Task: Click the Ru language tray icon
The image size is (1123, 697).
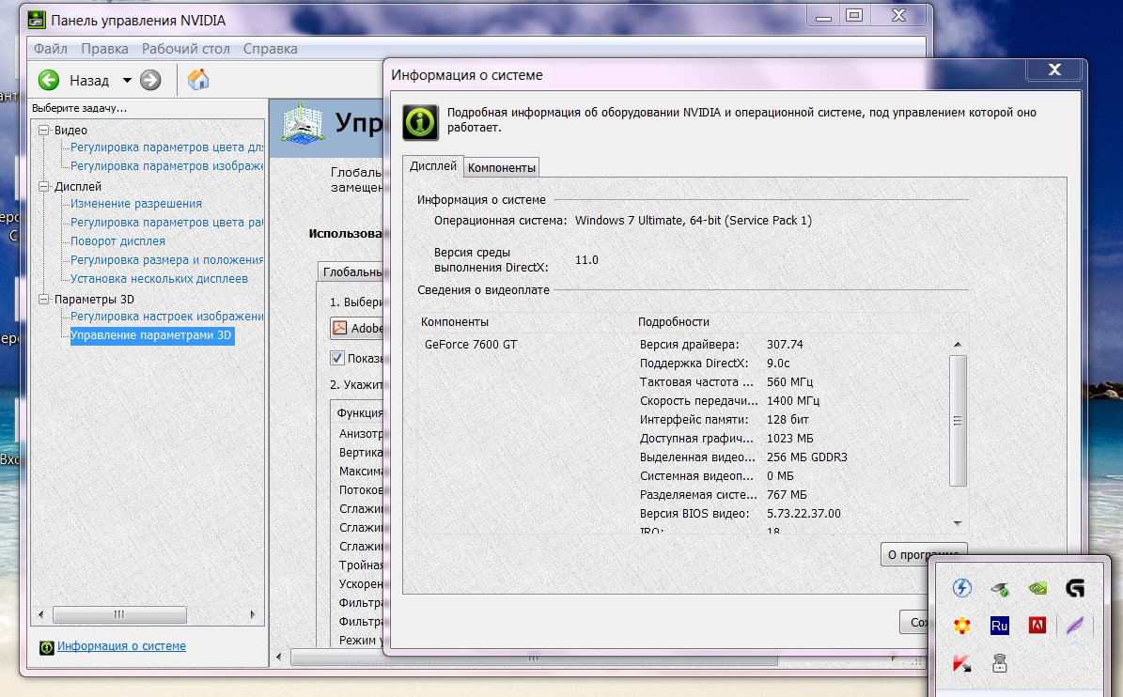Action: coord(999,626)
